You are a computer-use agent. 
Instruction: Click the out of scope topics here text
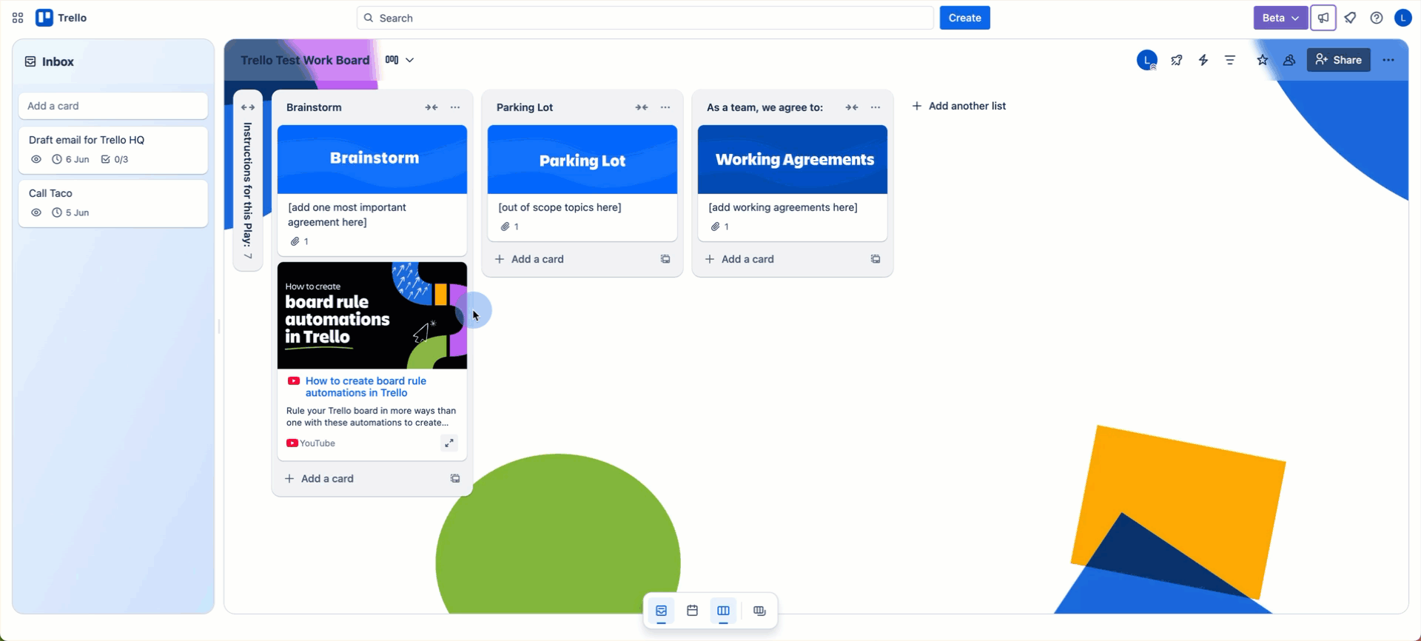(560, 207)
